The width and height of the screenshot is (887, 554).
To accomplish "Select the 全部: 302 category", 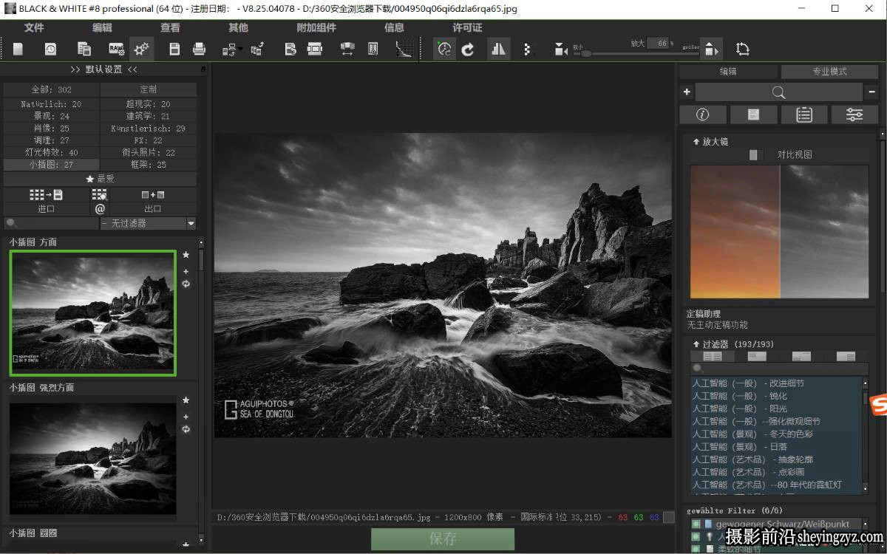I will pos(52,89).
